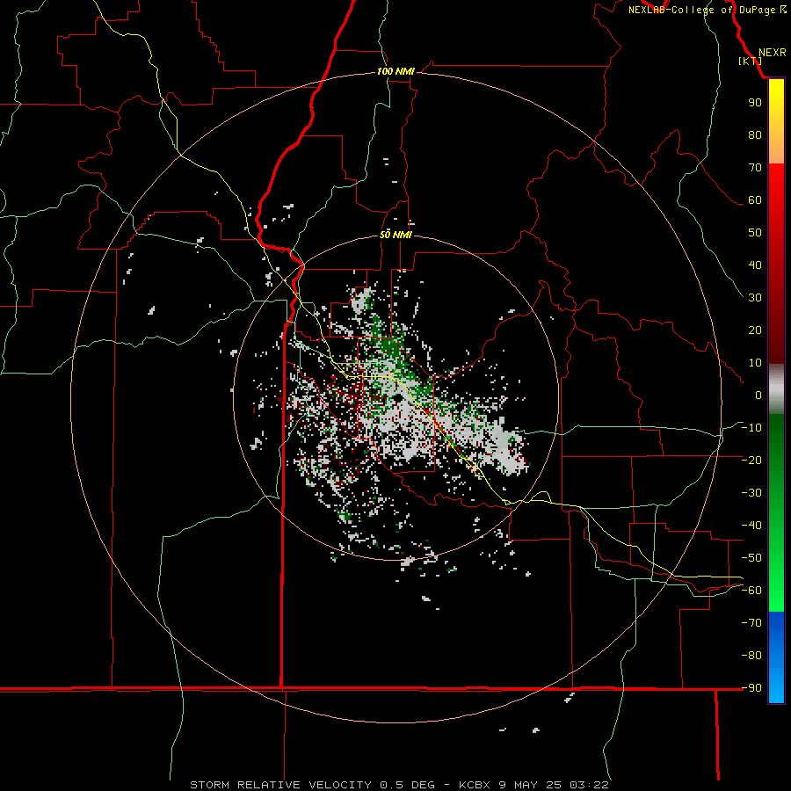Select the positive 20 scale label
The image size is (791, 791).
[x=755, y=330]
